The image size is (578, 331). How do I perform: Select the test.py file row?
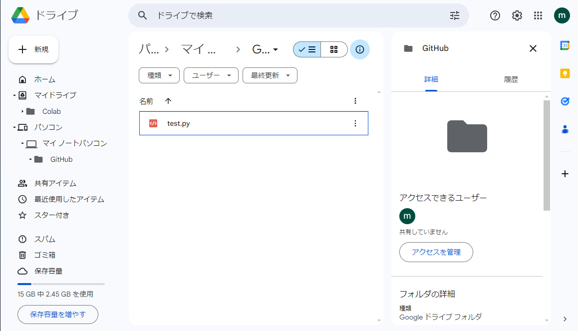click(254, 123)
